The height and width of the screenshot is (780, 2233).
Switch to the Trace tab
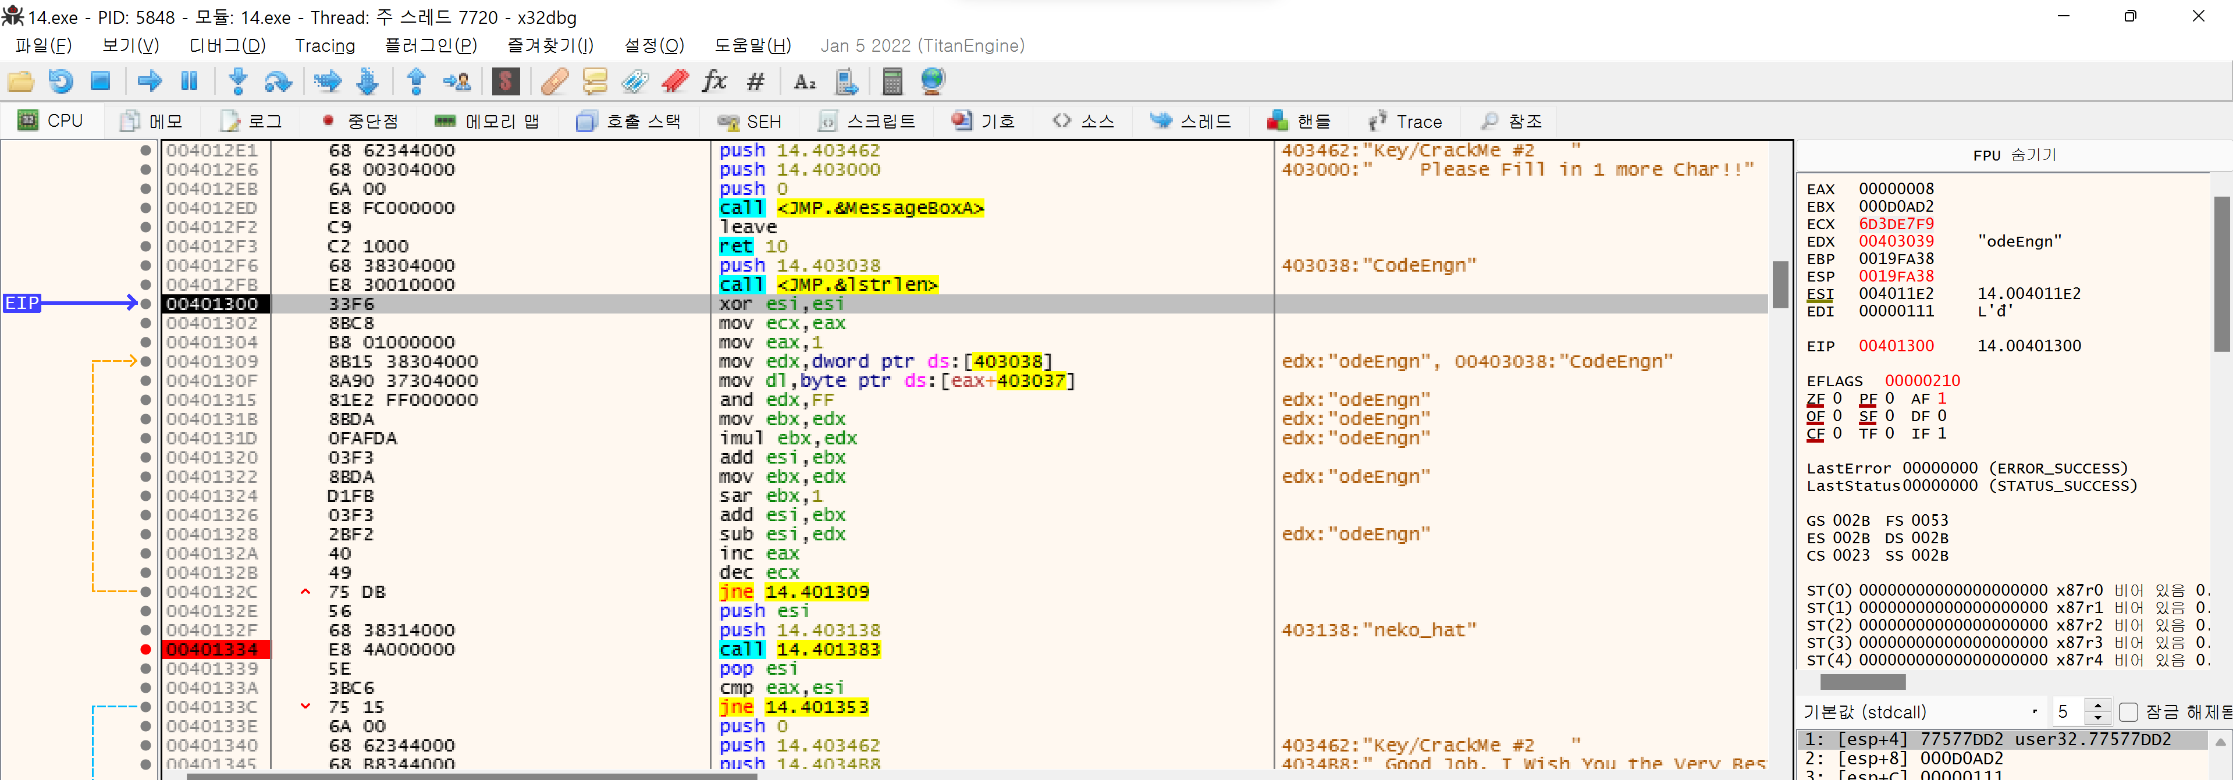coord(1405,122)
